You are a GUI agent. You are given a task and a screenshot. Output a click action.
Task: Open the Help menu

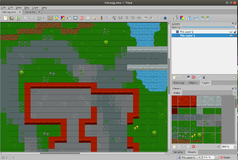44,8
